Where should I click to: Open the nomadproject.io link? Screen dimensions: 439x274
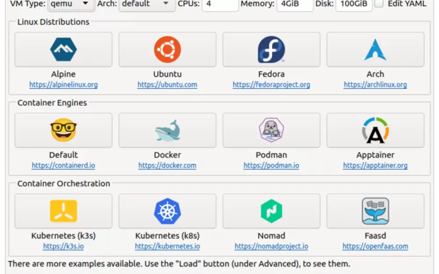pos(271,246)
